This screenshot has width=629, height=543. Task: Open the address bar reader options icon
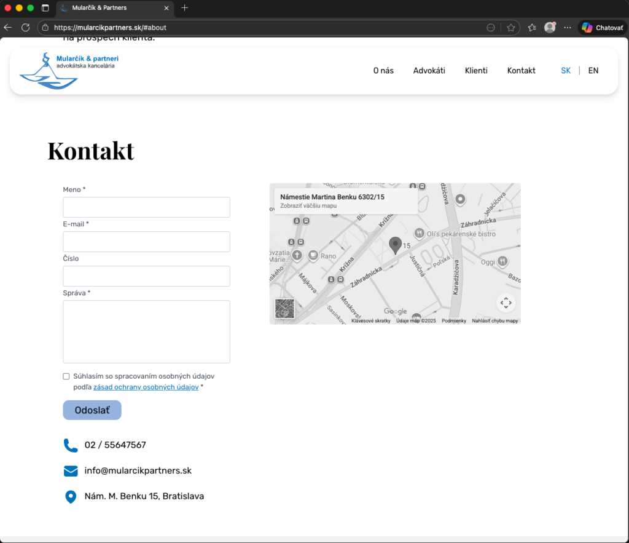coord(491,28)
